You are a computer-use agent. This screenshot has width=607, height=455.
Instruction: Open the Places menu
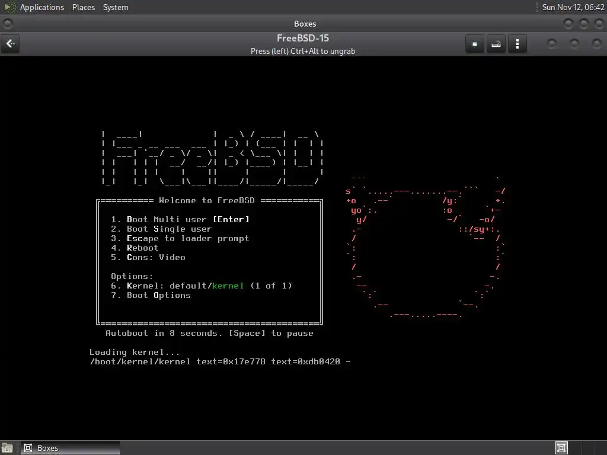click(84, 7)
